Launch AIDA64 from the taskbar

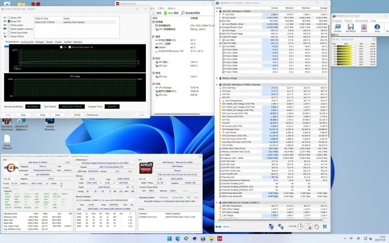(x=219, y=239)
